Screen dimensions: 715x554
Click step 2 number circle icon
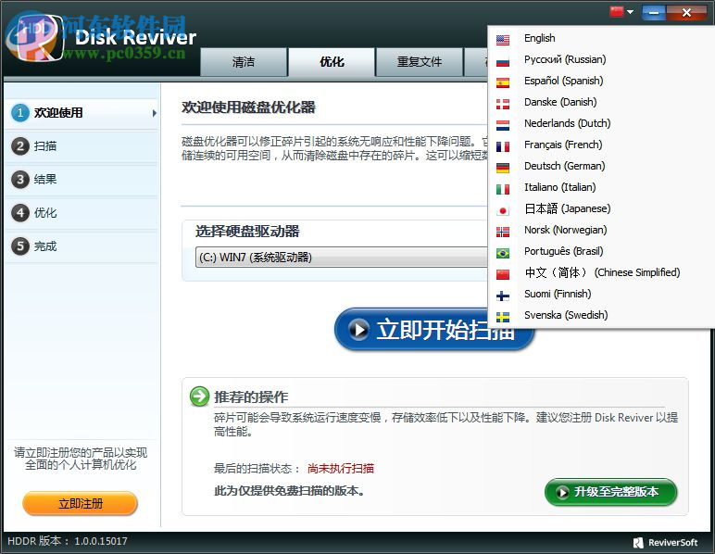[x=20, y=146]
